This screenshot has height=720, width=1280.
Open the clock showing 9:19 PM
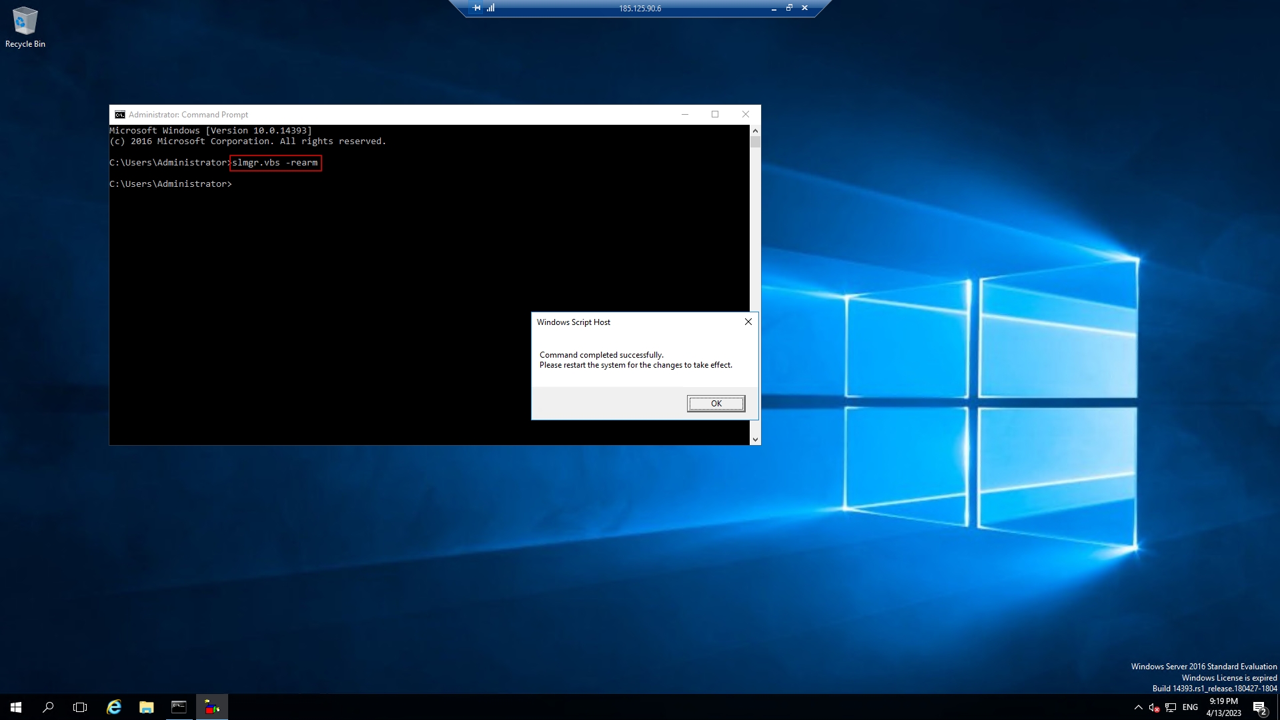1223,707
